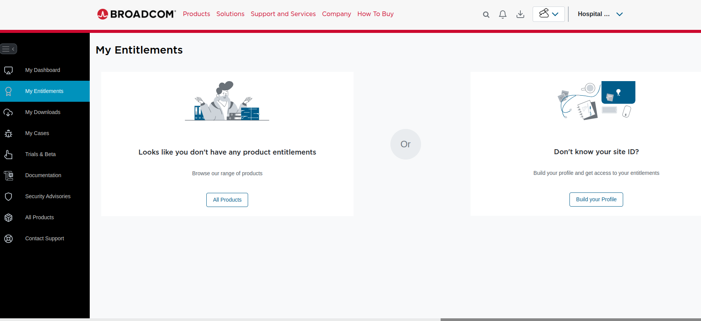The width and height of the screenshot is (701, 321).
Task: Open Trials & Beta sidebar label
Action: tap(40, 154)
